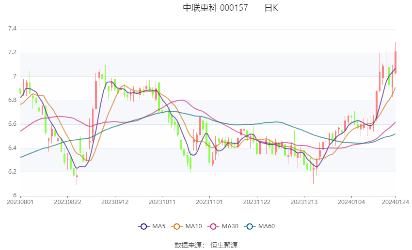Viewport: 412px width, 250px height.
Task: Toggle the MA10 legend series
Action: coord(187,226)
